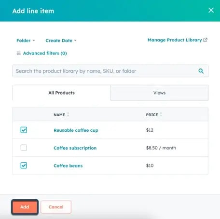Click the magnifying glass search icon
This screenshot has height=219, width=220.
click(x=201, y=71)
